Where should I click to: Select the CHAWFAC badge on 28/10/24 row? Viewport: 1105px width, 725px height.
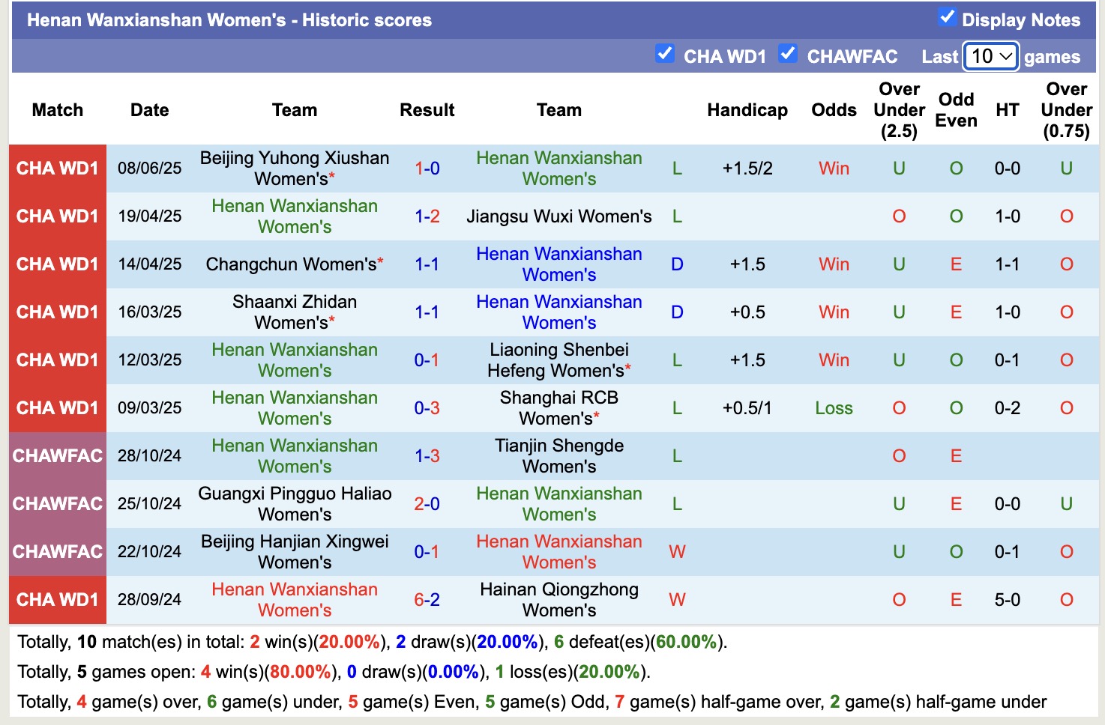[57, 455]
